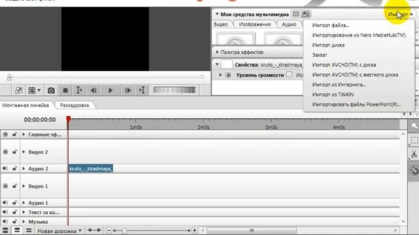Click the circular rotate tool icon
The height and width of the screenshot is (235, 419).
(x=414, y=170)
